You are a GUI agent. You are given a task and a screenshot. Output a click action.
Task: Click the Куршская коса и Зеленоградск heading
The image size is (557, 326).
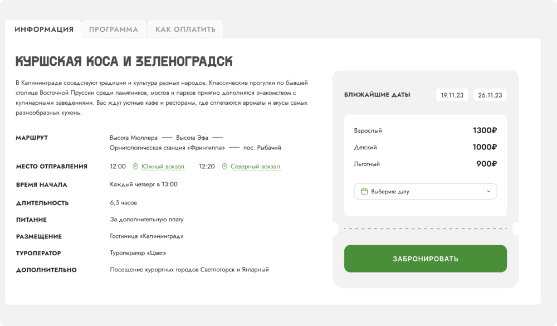tap(124, 61)
